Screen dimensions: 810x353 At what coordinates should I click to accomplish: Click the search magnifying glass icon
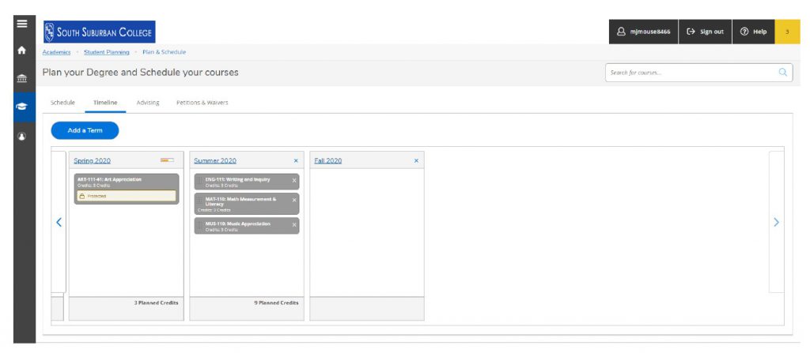[782, 73]
